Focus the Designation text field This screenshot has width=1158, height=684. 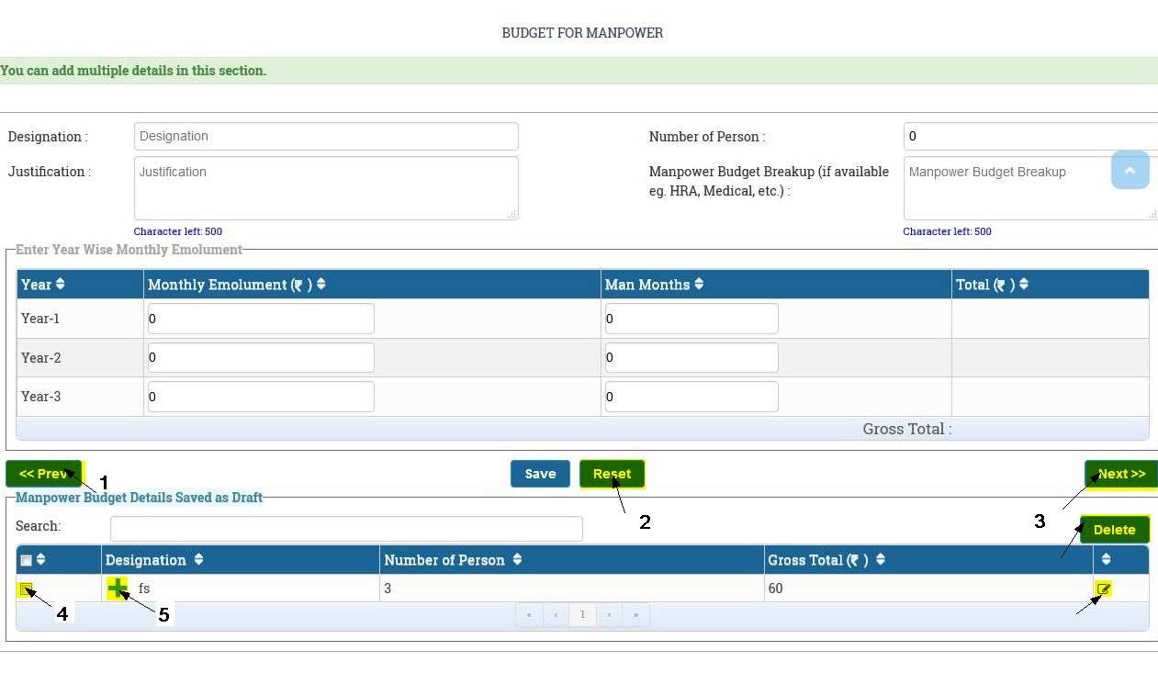[x=326, y=136]
